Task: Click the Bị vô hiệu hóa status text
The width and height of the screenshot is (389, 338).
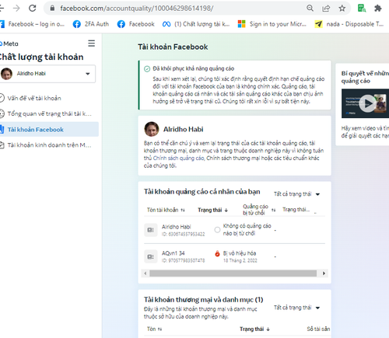Action: click(x=240, y=253)
